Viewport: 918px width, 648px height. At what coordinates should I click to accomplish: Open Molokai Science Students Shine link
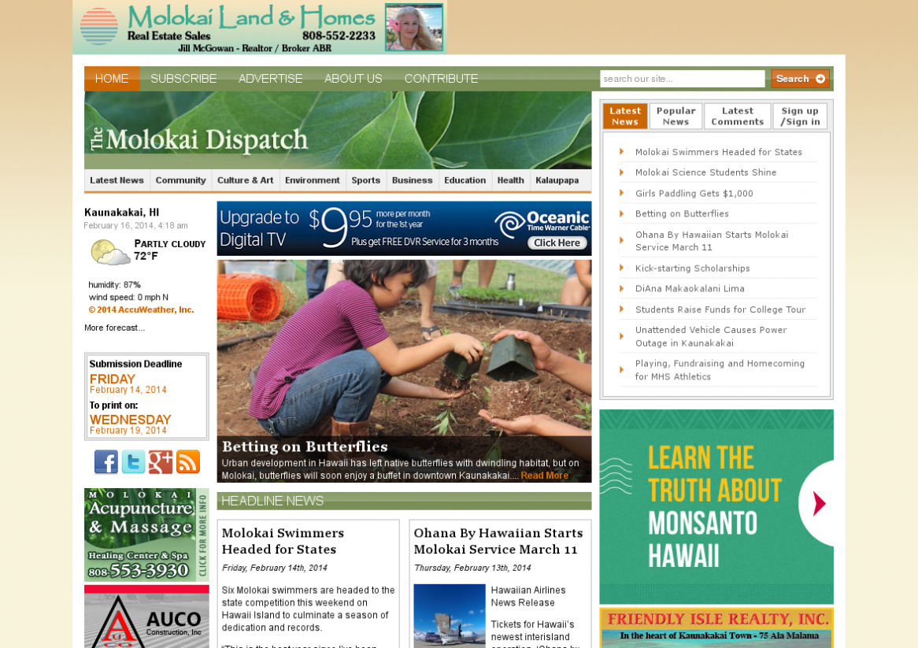[705, 172]
